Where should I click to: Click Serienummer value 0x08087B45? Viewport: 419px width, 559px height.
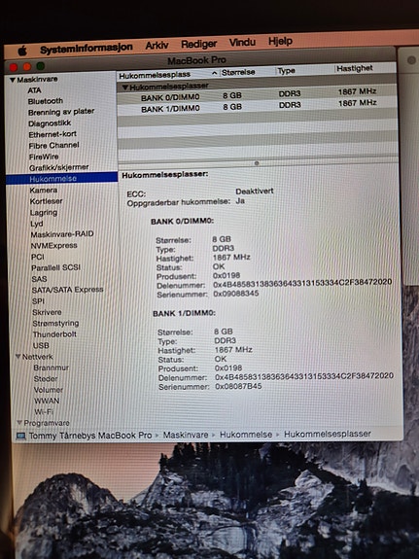click(238, 386)
